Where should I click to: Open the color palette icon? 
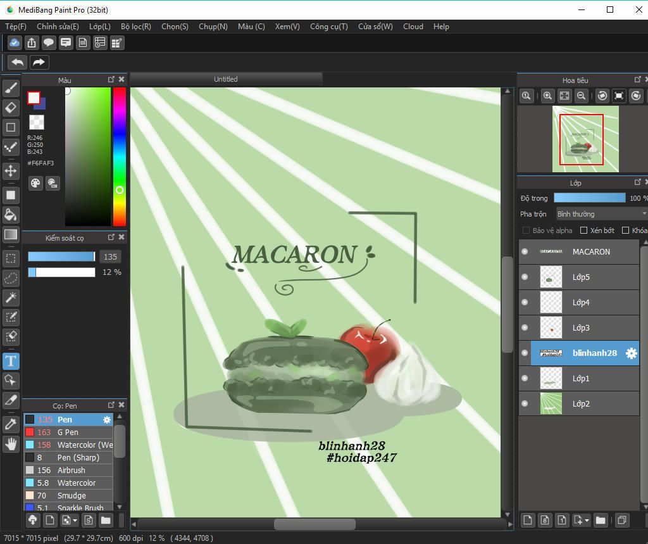coord(35,183)
